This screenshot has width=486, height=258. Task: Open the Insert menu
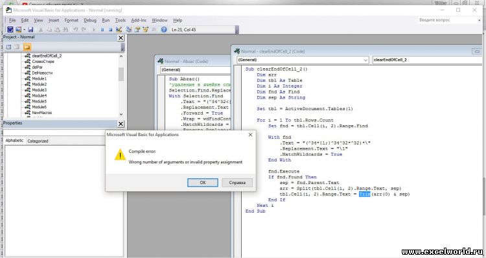[54, 20]
